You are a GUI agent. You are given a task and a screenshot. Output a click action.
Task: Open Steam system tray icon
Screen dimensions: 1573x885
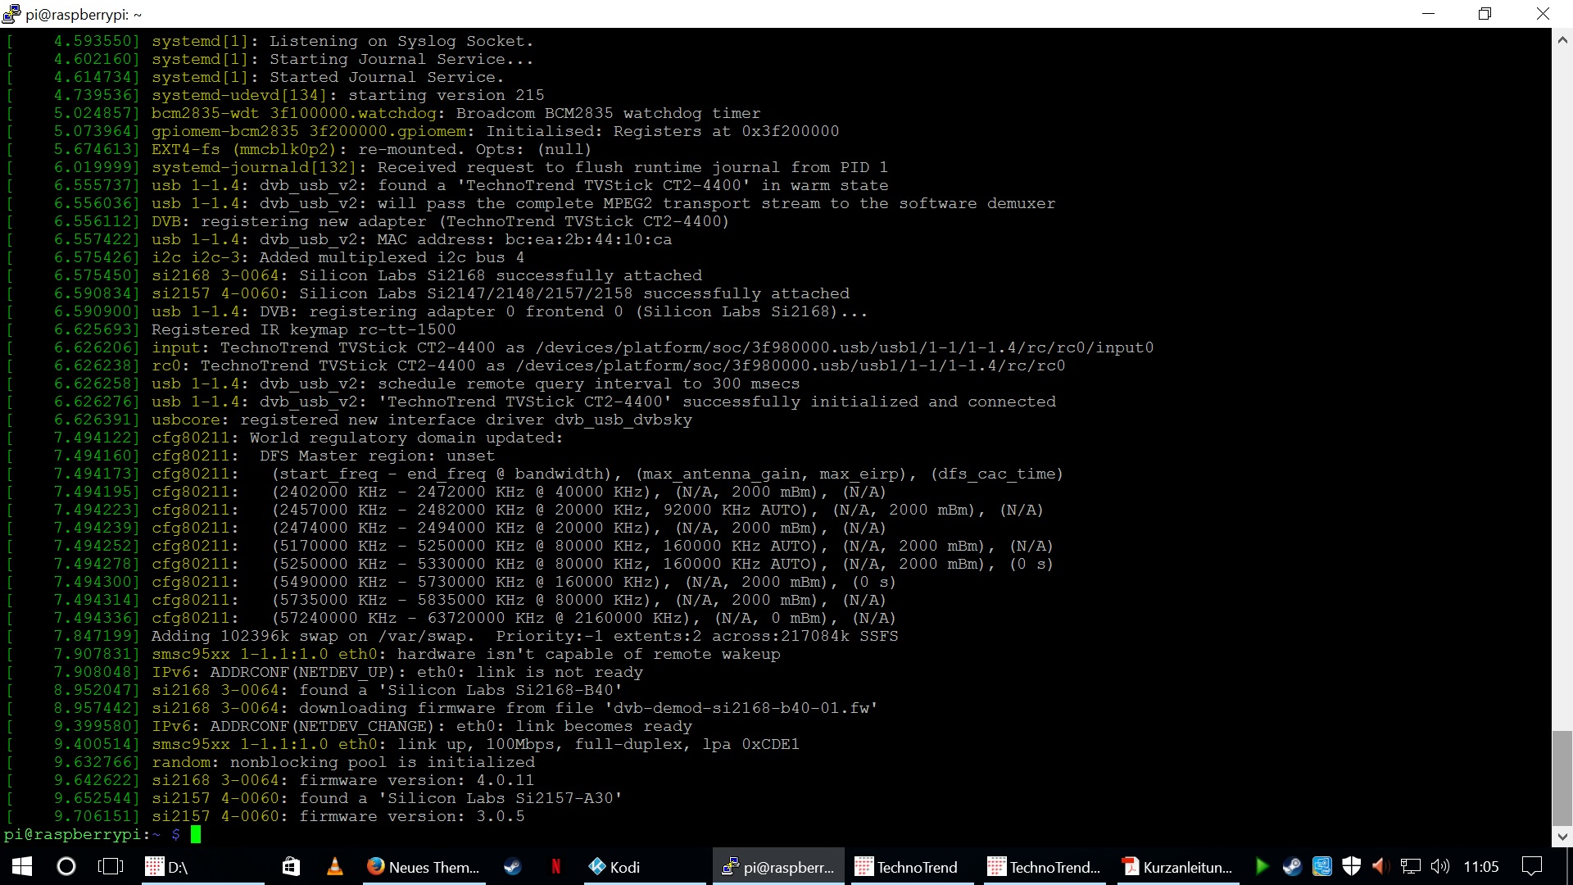(1292, 866)
